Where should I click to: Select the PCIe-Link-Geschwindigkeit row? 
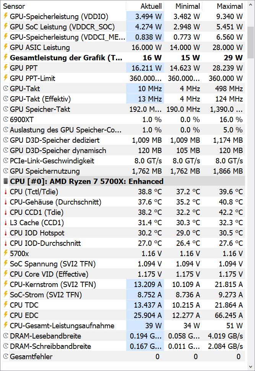(x=123, y=161)
